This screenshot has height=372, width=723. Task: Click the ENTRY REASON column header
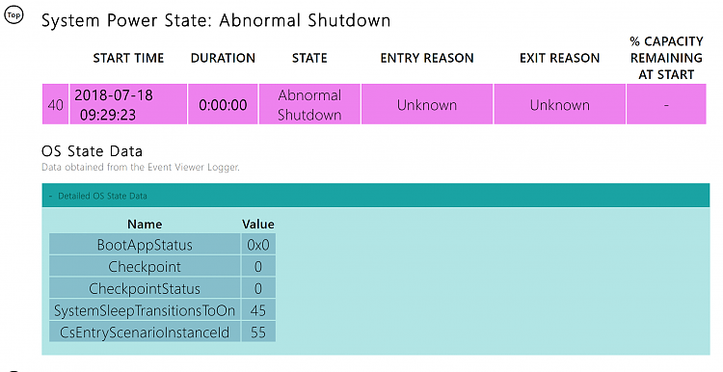click(x=427, y=58)
